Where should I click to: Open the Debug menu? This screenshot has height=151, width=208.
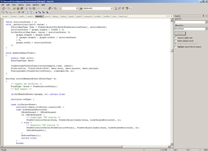point(21,5)
